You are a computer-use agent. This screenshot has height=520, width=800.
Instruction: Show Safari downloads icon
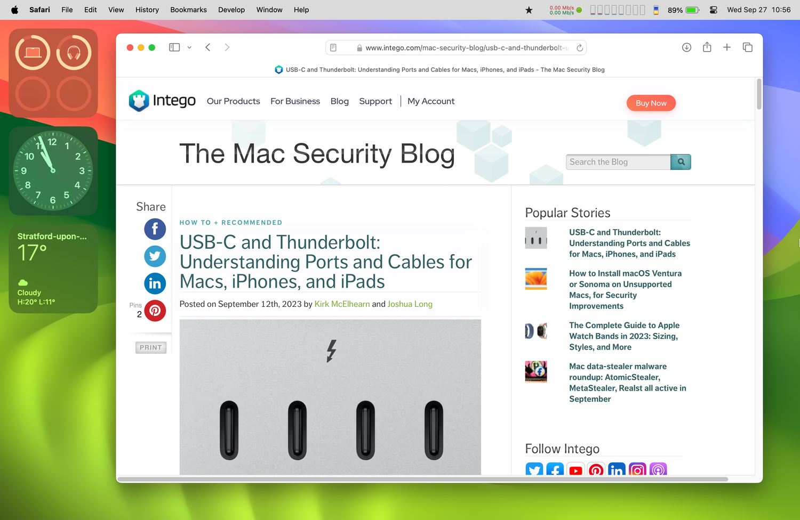tap(687, 47)
